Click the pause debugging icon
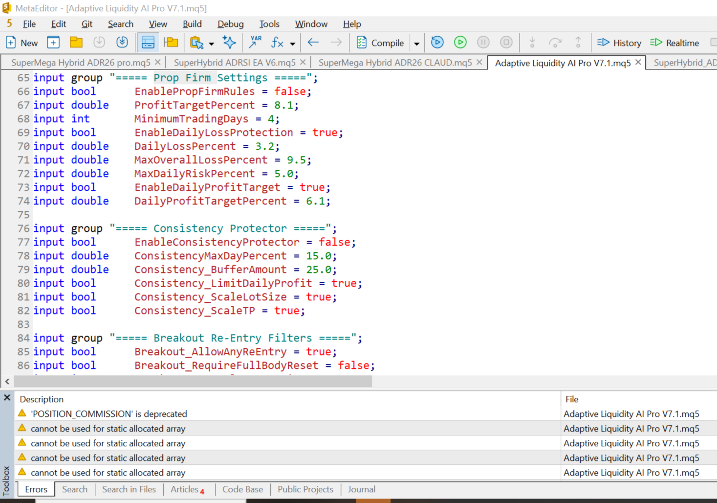 [x=483, y=43]
